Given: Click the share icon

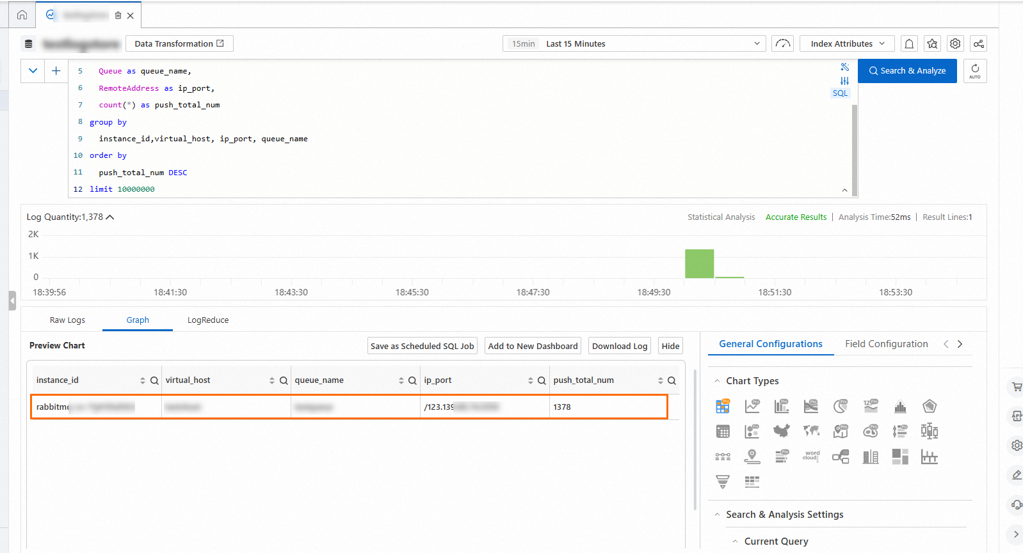Looking at the screenshot, I should pos(978,43).
